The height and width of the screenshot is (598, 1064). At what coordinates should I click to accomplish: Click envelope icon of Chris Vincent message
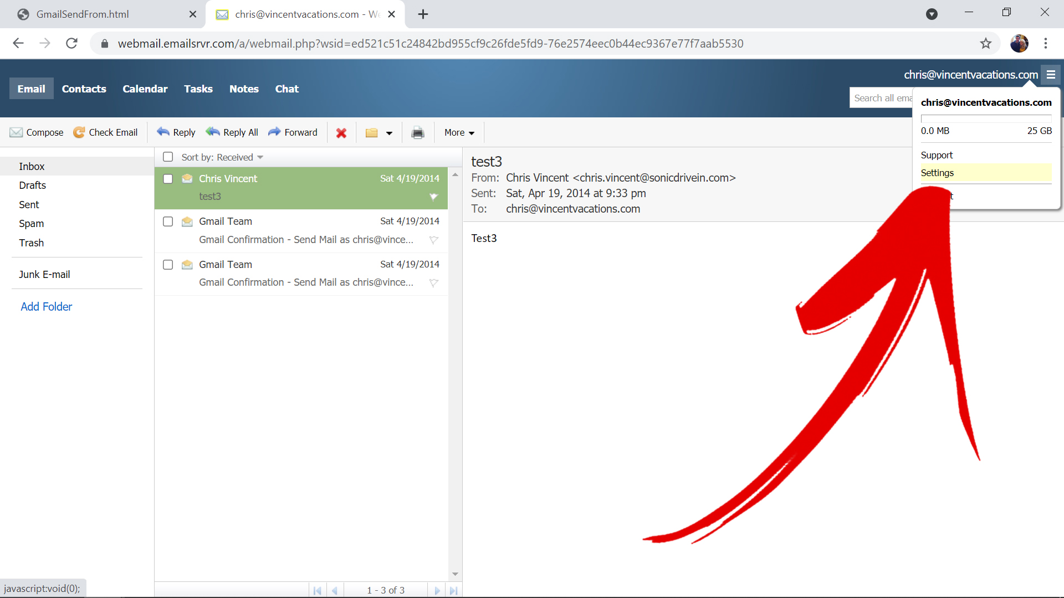[x=187, y=178]
